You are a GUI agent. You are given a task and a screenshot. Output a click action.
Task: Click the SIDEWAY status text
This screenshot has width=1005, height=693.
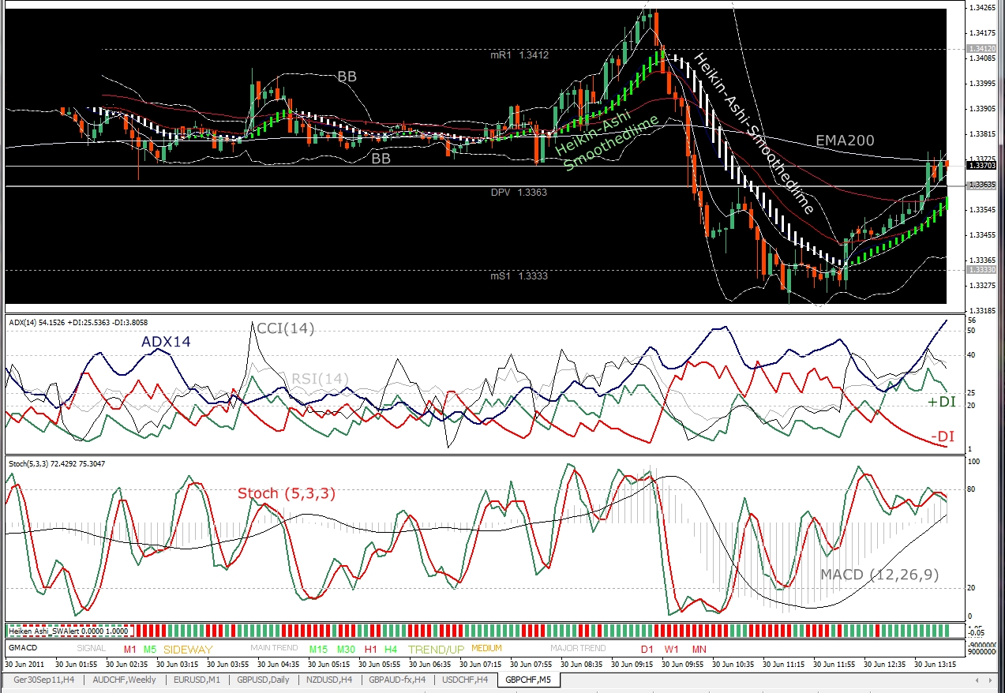click(188, 650)
